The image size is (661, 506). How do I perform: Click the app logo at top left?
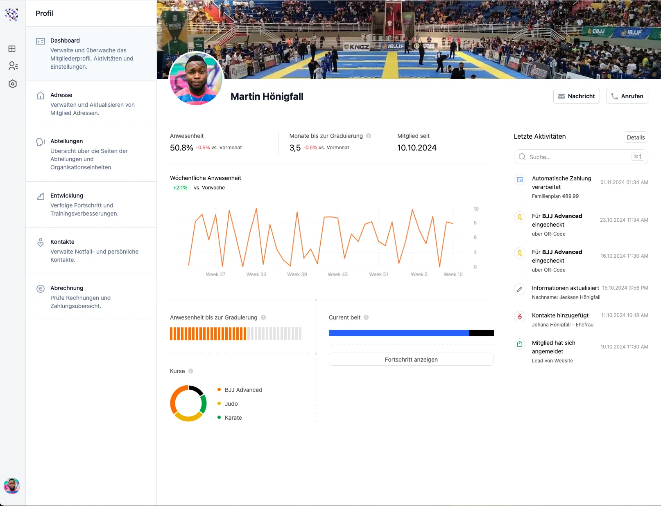pos(12,14)
